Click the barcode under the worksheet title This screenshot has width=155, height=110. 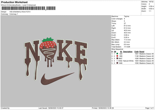click(x=28, y=8)
